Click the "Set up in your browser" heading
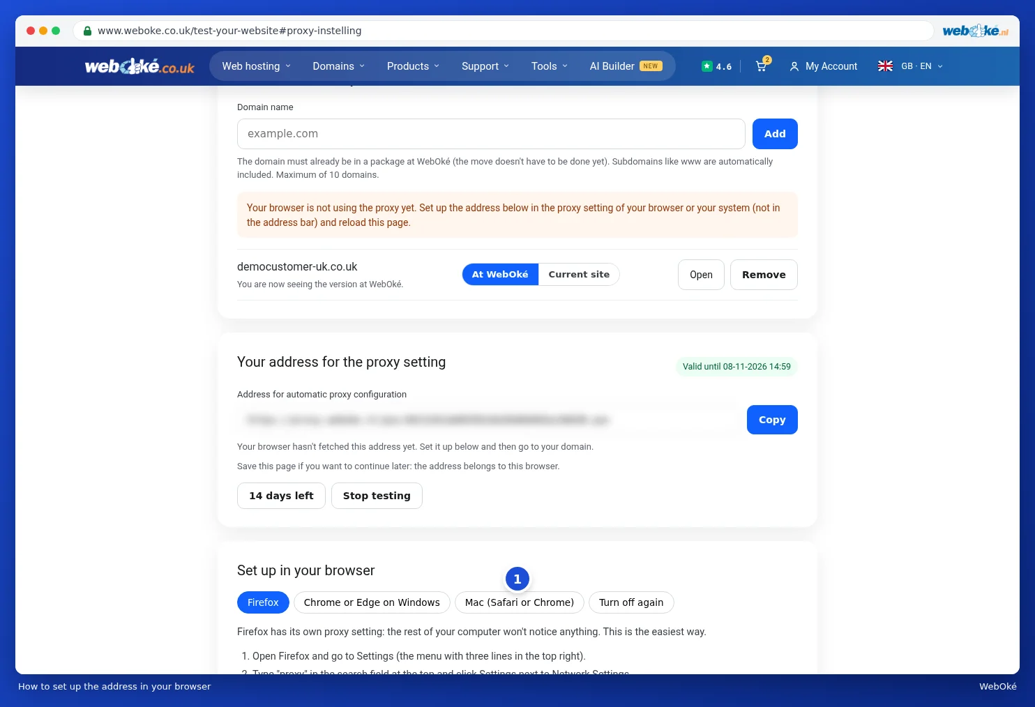Screen dimensions: 1035x707 point(305,570)
